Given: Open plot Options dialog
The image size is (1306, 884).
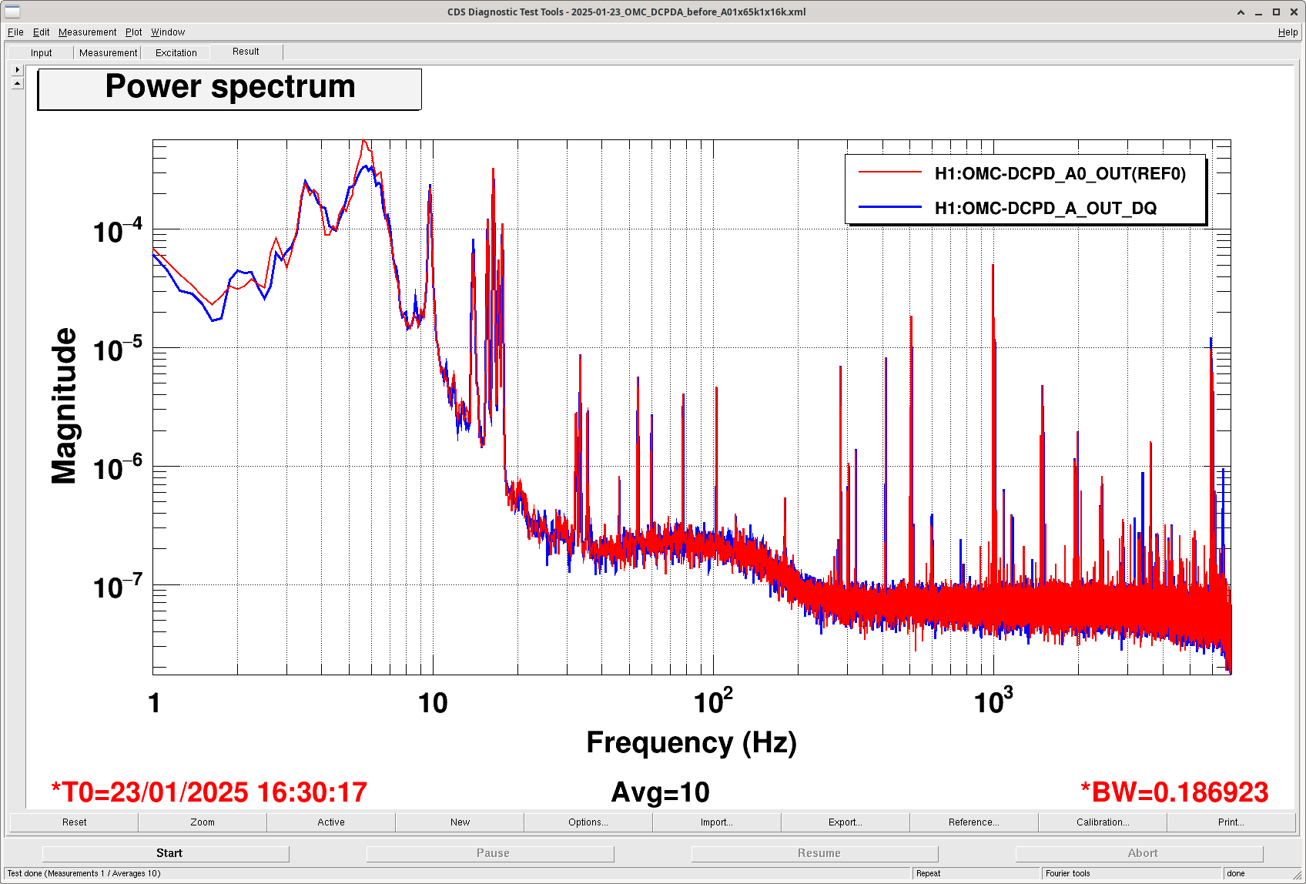Looking at the screenshot, I should 588,822.
